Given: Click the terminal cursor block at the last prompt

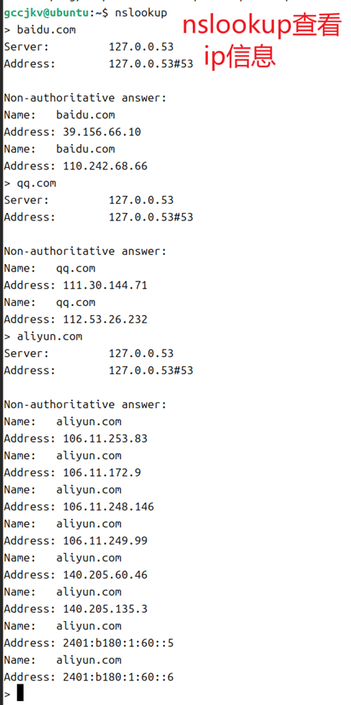Looking at the screenshot, I should (20, 693).
